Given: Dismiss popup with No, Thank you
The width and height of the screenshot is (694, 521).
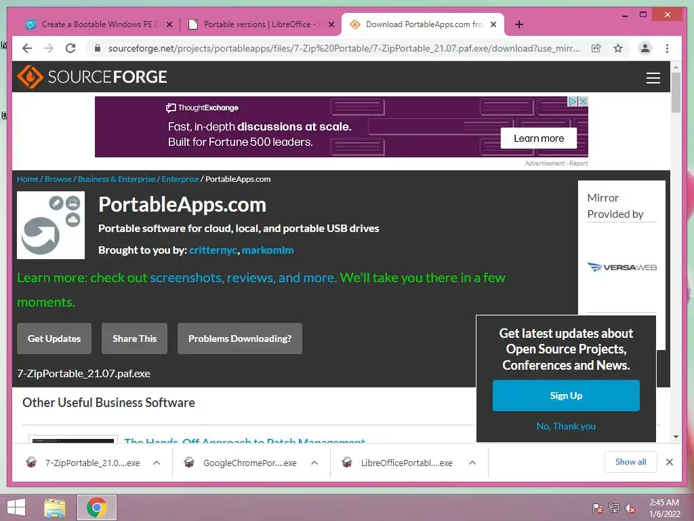Looking at the screenshot, I should (566, 426).
